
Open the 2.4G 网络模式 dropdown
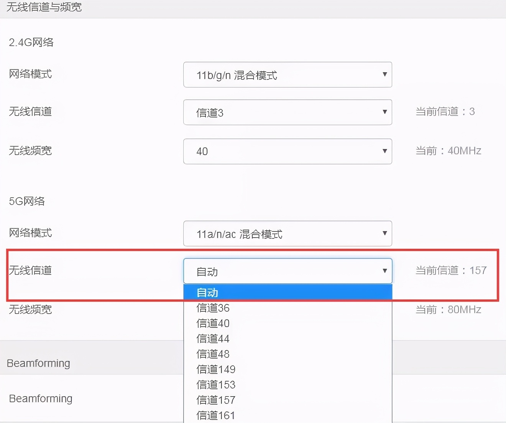(287, 75)
